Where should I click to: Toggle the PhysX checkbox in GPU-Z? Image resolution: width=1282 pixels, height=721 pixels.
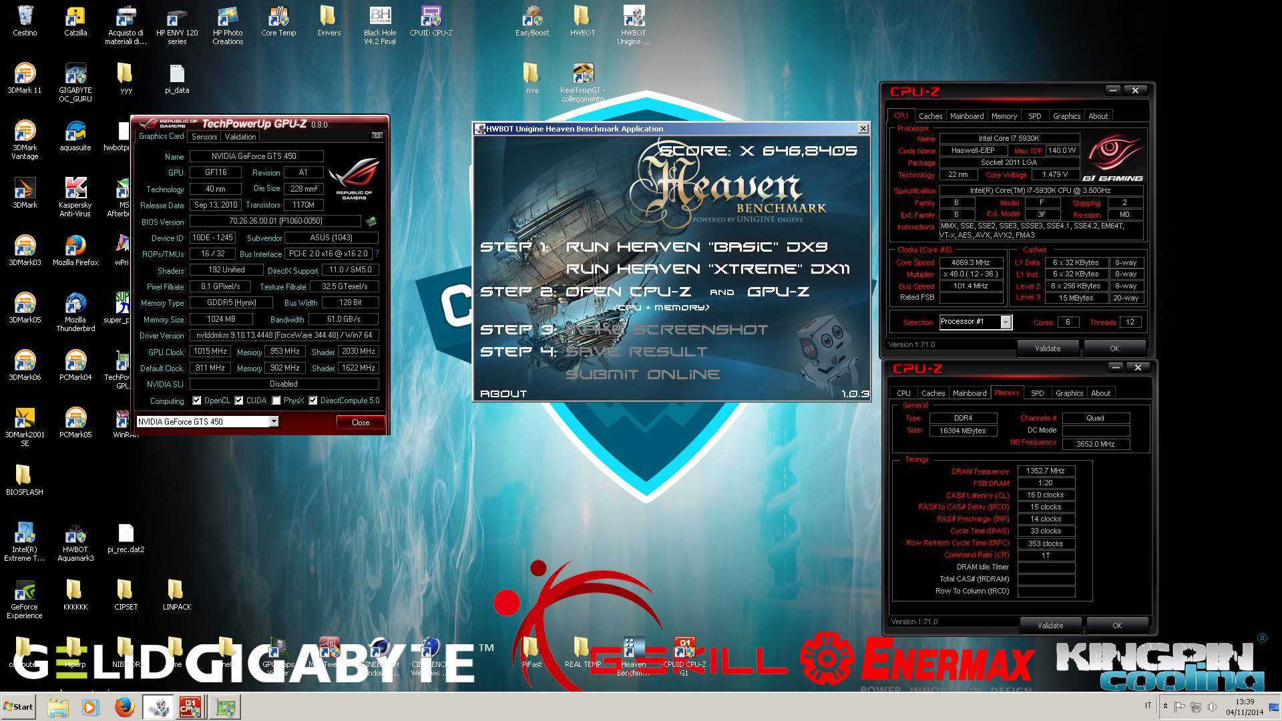pos(276,401)
